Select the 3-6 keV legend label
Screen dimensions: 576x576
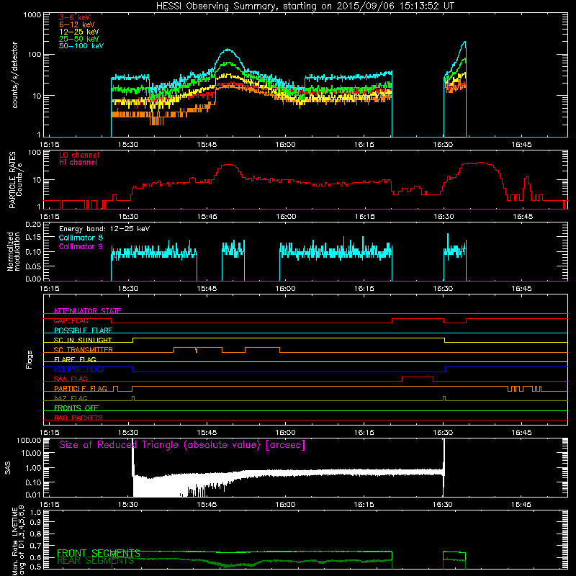pyautogui.click(x=75, y=17)
